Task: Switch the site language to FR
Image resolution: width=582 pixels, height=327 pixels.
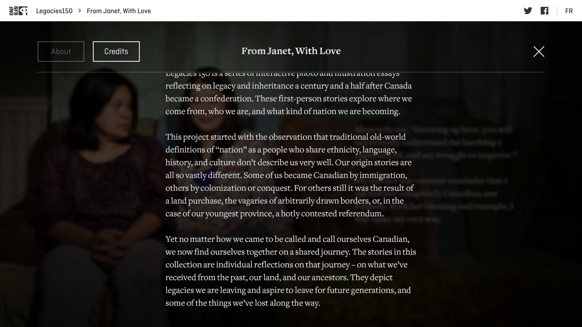Action: pyautogui.click(x=569, y=11)
